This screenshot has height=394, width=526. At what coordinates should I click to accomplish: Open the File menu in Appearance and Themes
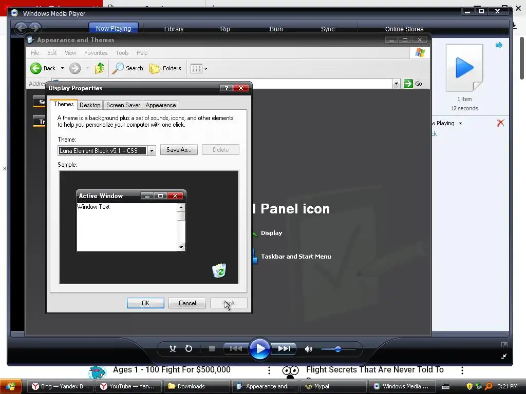(35, 53)
